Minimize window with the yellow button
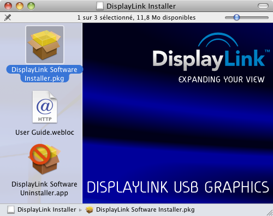 [x=20, y=6]
